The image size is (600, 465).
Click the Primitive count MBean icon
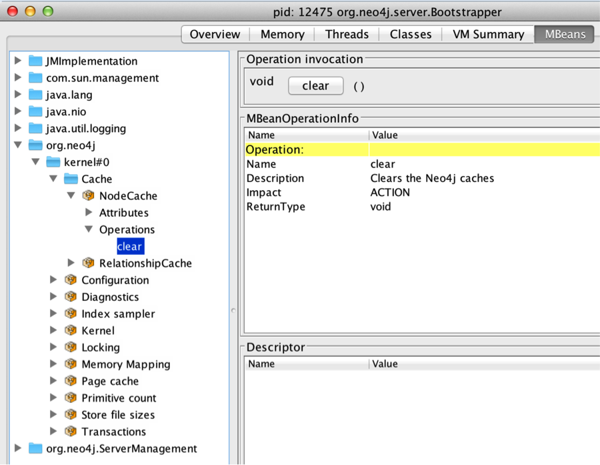71,398
